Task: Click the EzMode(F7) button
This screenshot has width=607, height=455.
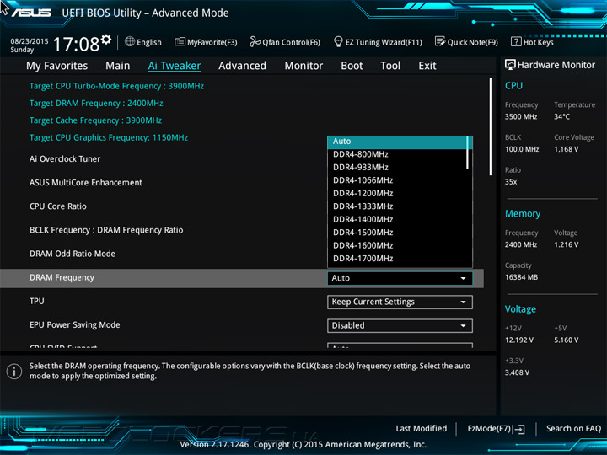Action: tap(496, 429)
